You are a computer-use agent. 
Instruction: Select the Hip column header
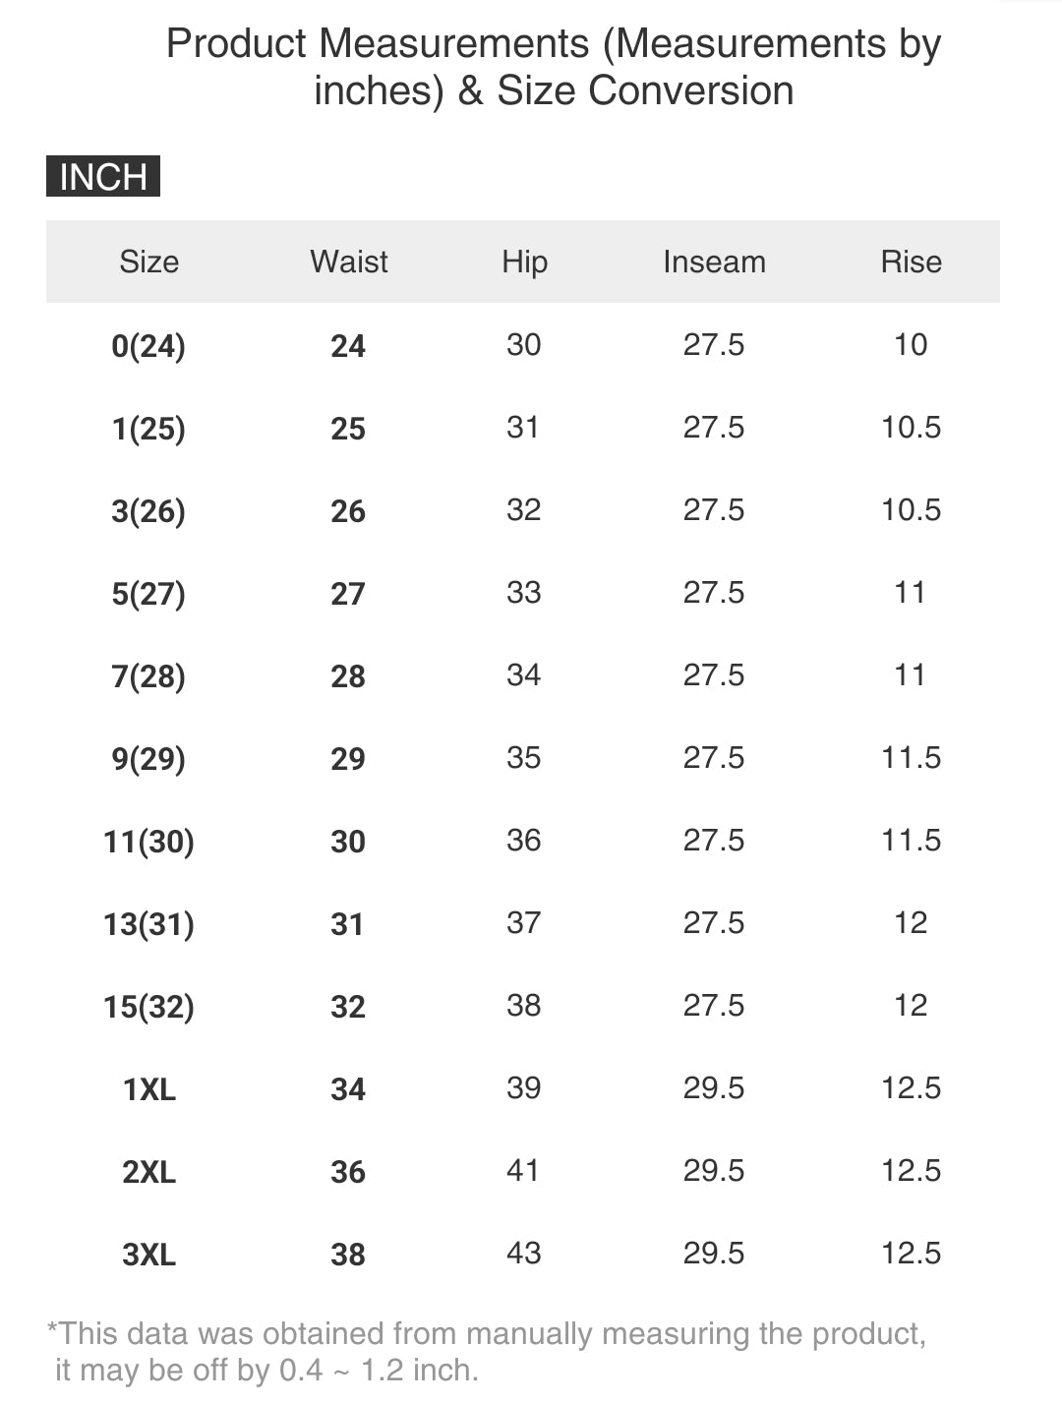click(524, 262)
